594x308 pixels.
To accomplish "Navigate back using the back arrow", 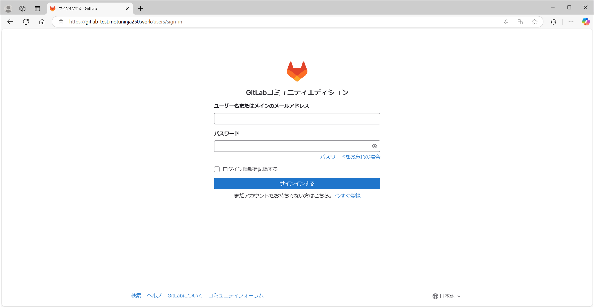I will 10,21.
